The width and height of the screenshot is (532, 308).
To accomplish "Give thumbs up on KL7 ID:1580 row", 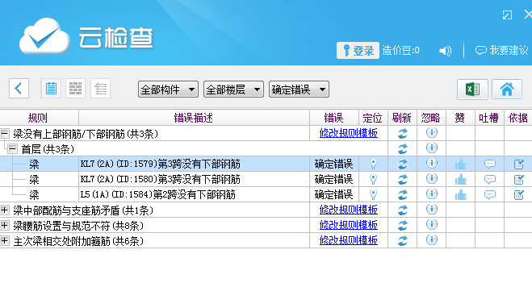I will pyautogui.click(x=461, y=179).
